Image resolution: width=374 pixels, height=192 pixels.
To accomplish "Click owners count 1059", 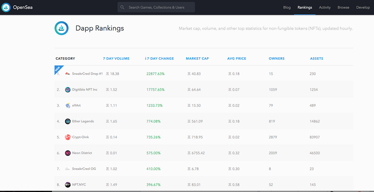I will pos(273,90).
